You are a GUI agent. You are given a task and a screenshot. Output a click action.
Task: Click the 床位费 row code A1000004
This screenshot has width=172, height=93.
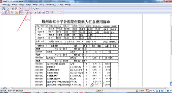tap(39, 52)
